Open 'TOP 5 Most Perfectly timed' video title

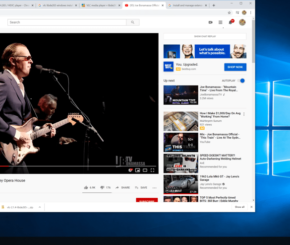(x=219, y=199)
